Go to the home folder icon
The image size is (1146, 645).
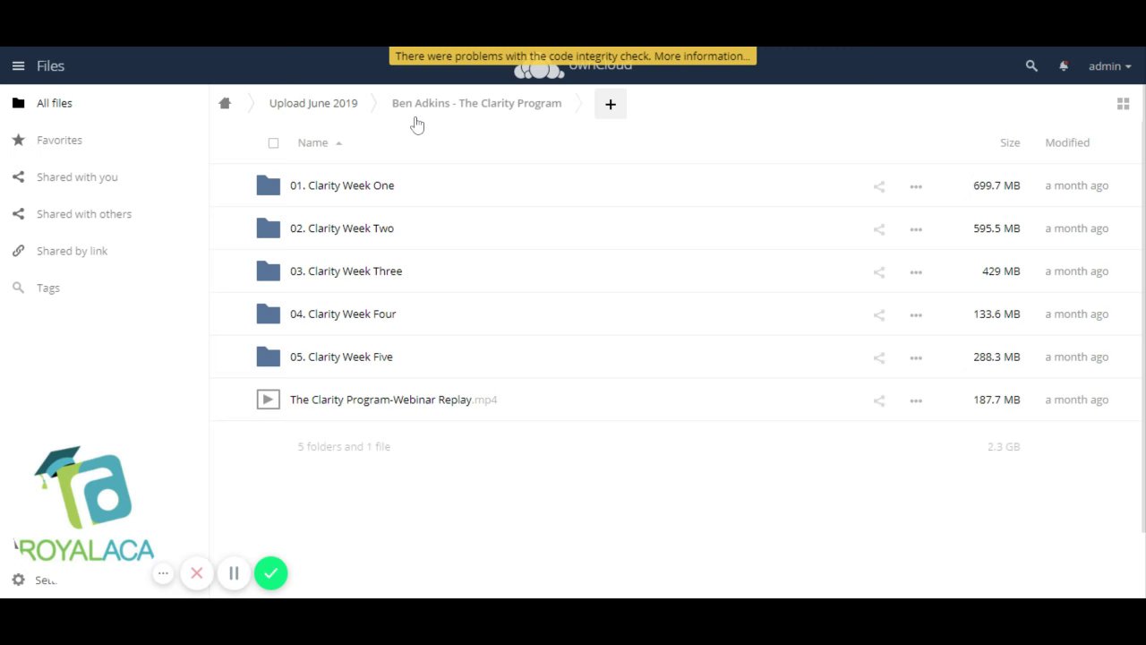pyautogui.click(x=225, y=103)
